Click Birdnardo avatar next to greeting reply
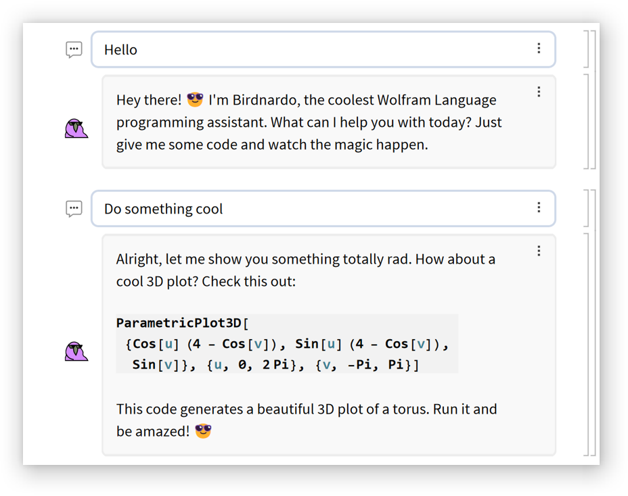Screen dimensions: 628x496 pos(76,128)
